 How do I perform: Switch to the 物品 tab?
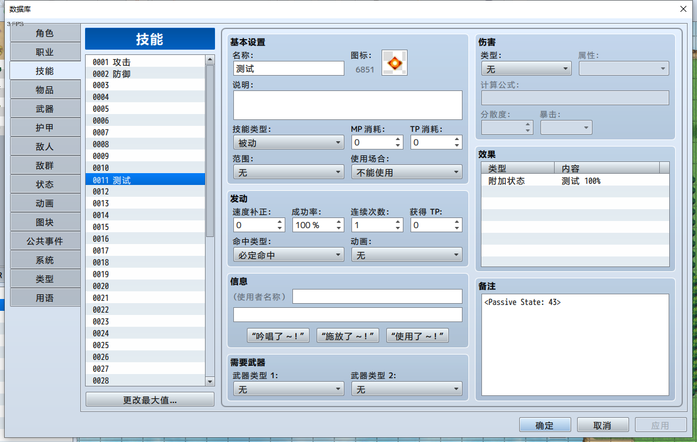45,90
